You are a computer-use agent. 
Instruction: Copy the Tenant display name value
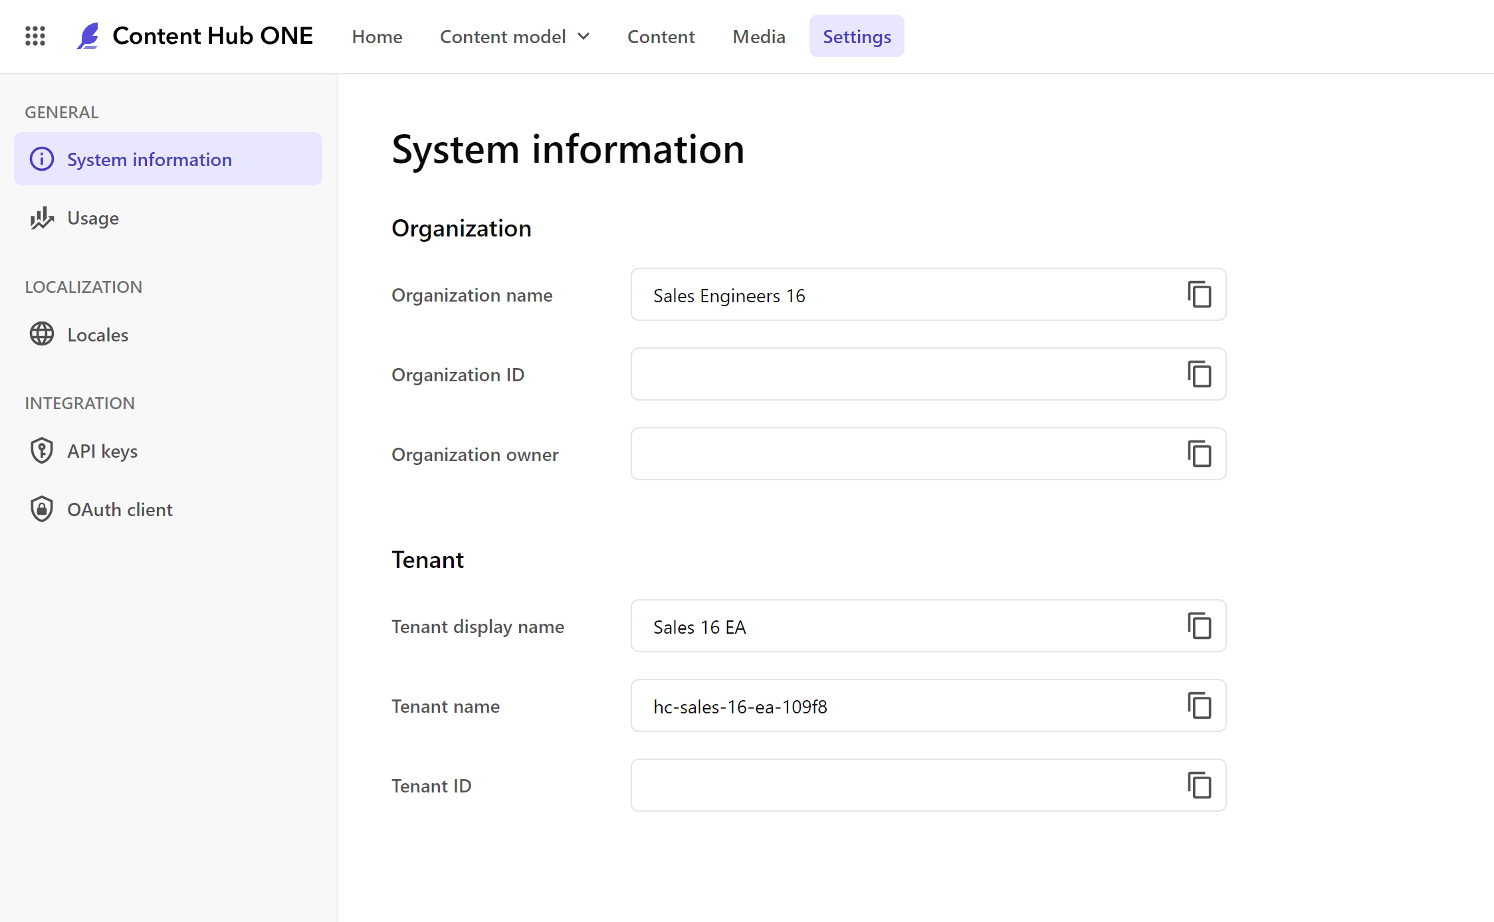pyautogui.click(x=1198, y=625)
